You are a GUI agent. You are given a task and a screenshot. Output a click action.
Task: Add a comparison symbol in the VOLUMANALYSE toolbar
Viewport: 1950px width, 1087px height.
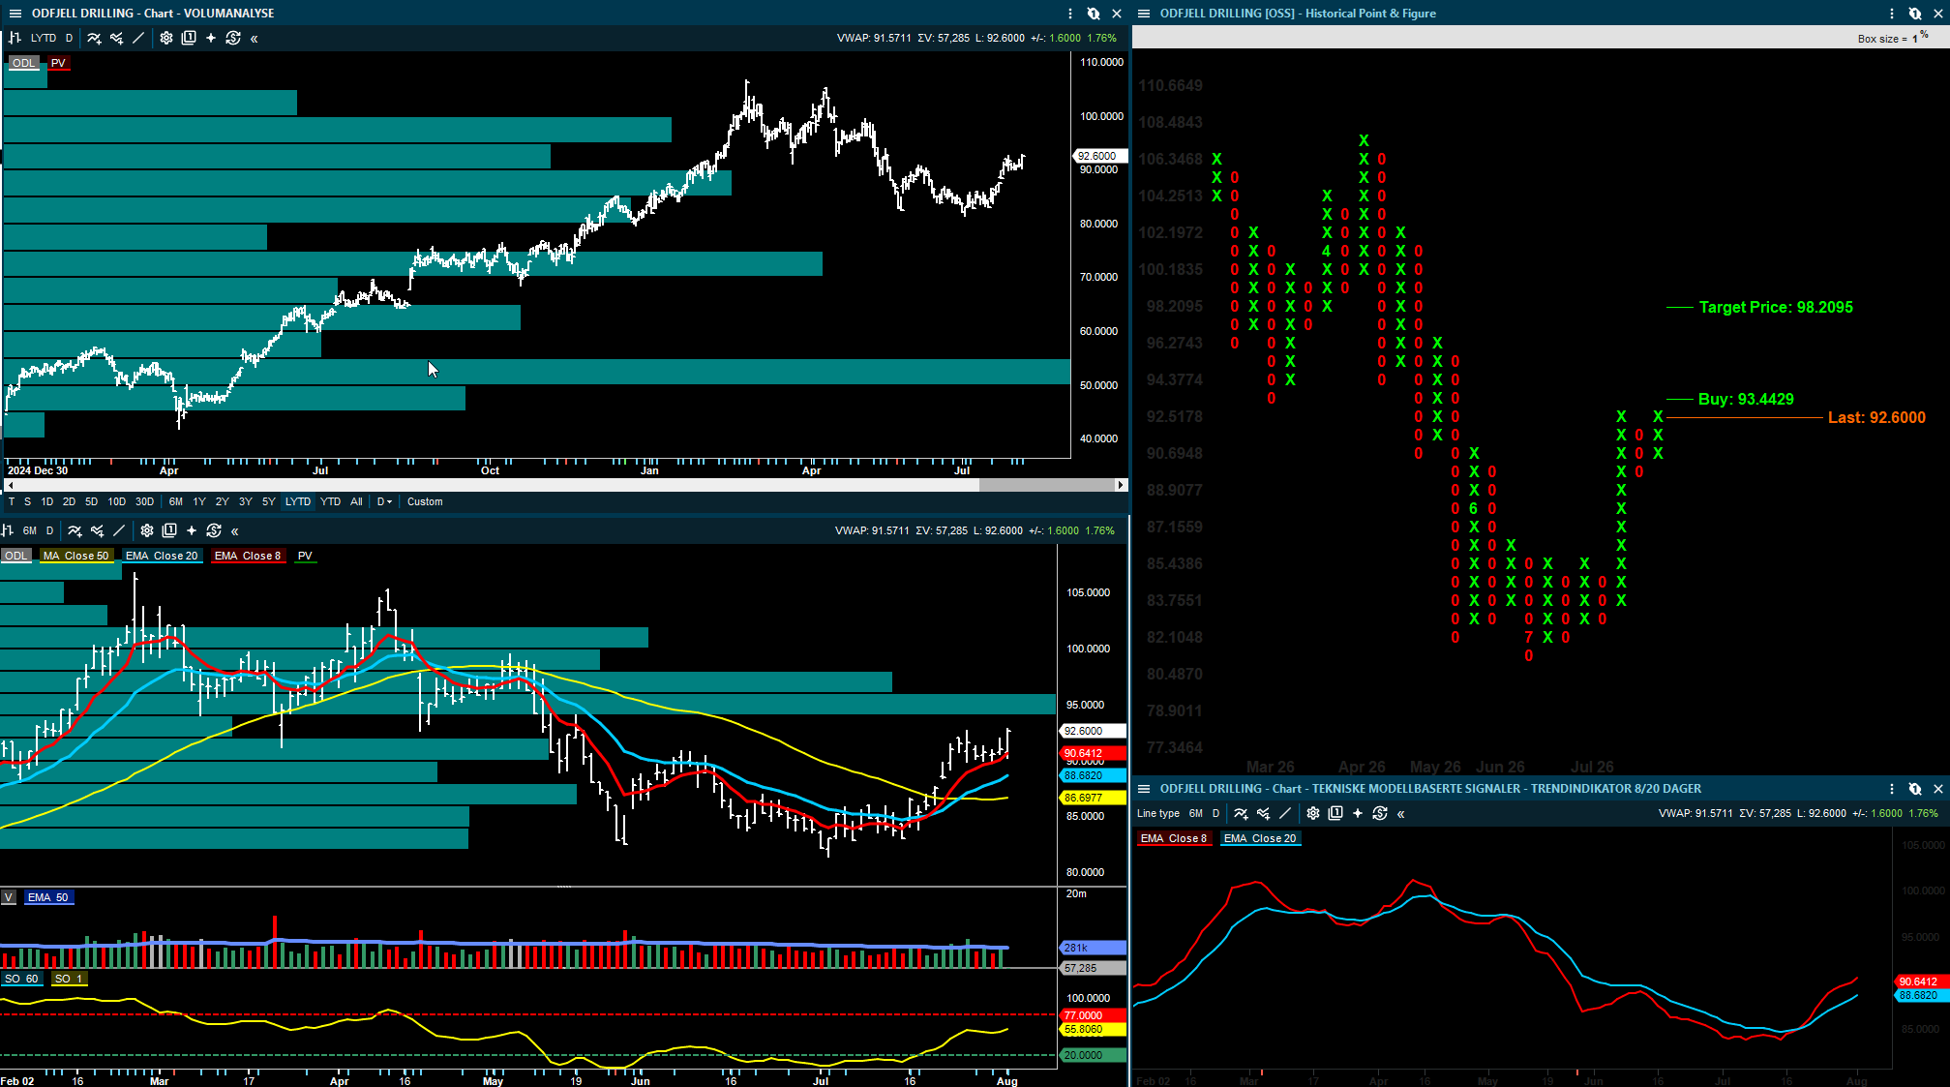tap(116, 39)
